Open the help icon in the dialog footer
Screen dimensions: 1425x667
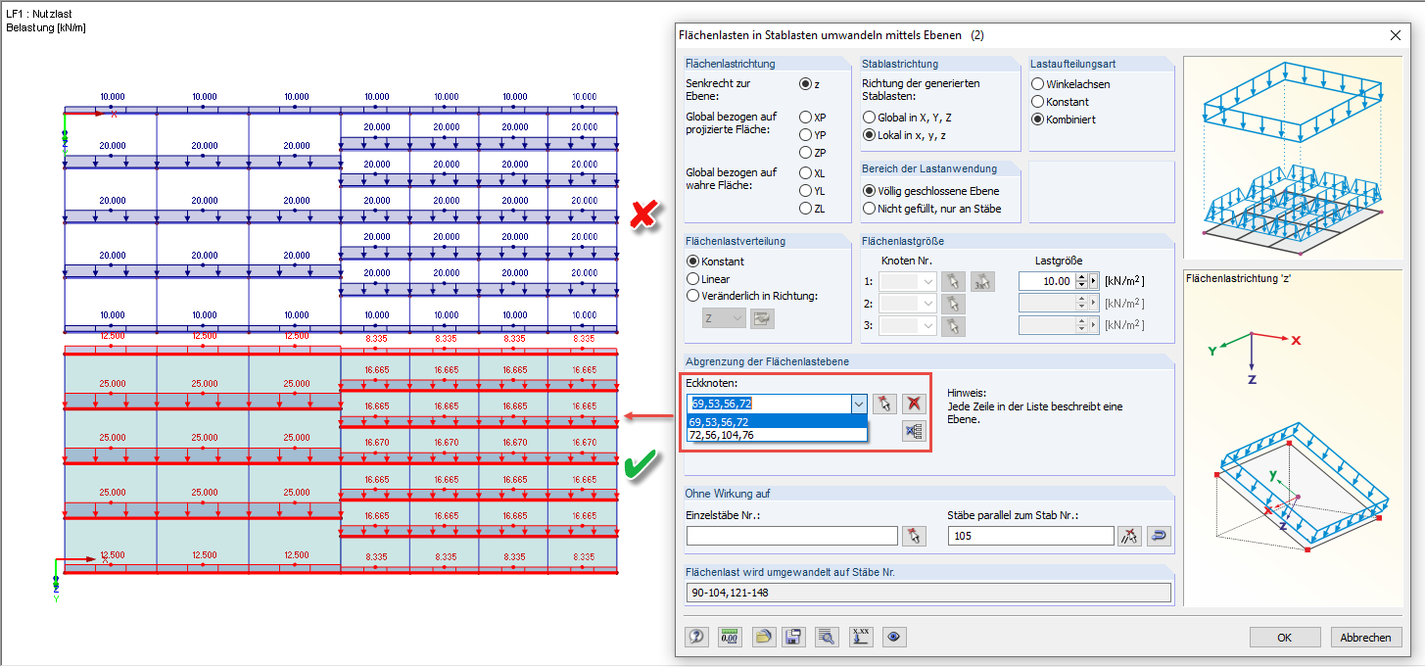click(697, 637)
